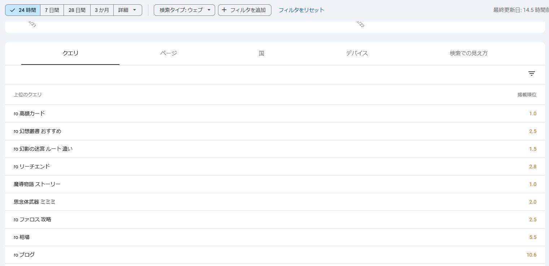The image size is (549, 266).
Task: Expand the 詳細 date range dropdown
Action: (x=127, y=10)
